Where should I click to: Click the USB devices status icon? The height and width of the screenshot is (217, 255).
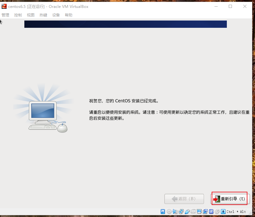[187, 212]
